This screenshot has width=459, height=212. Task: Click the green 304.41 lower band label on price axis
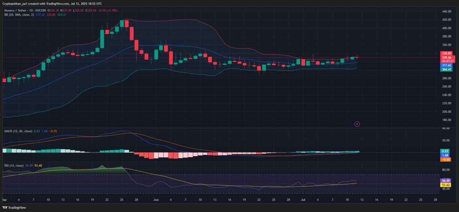447,69
